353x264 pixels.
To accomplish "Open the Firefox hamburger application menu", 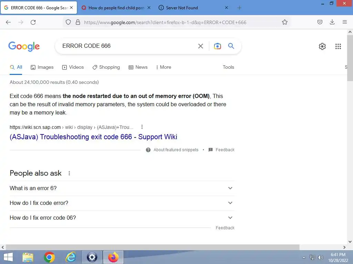I will pos(345,22).
